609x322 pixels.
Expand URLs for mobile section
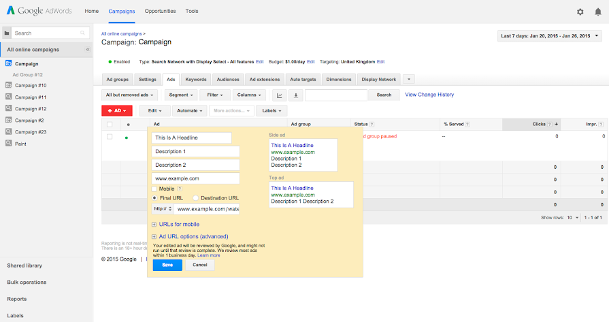tap(154, 224)
